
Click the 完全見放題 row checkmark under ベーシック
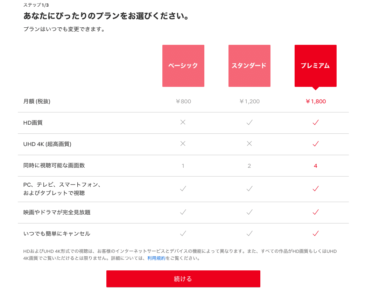click(183, 212)
